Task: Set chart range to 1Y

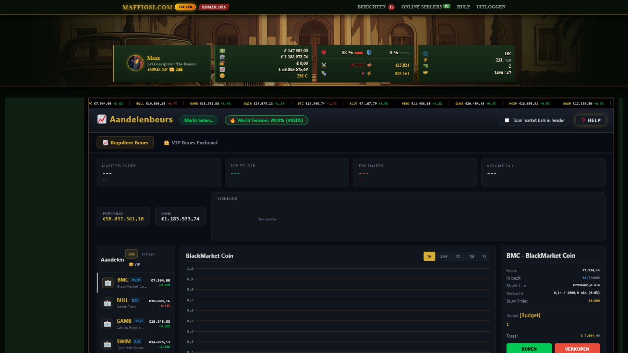Action: point(484,257)
